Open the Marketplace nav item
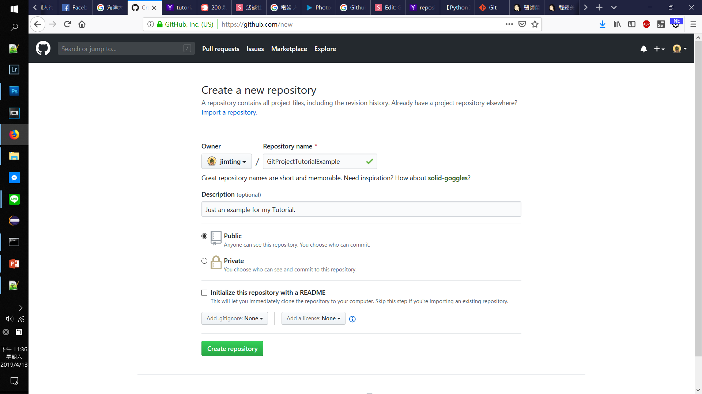The image size is (702, 394). 289,49
